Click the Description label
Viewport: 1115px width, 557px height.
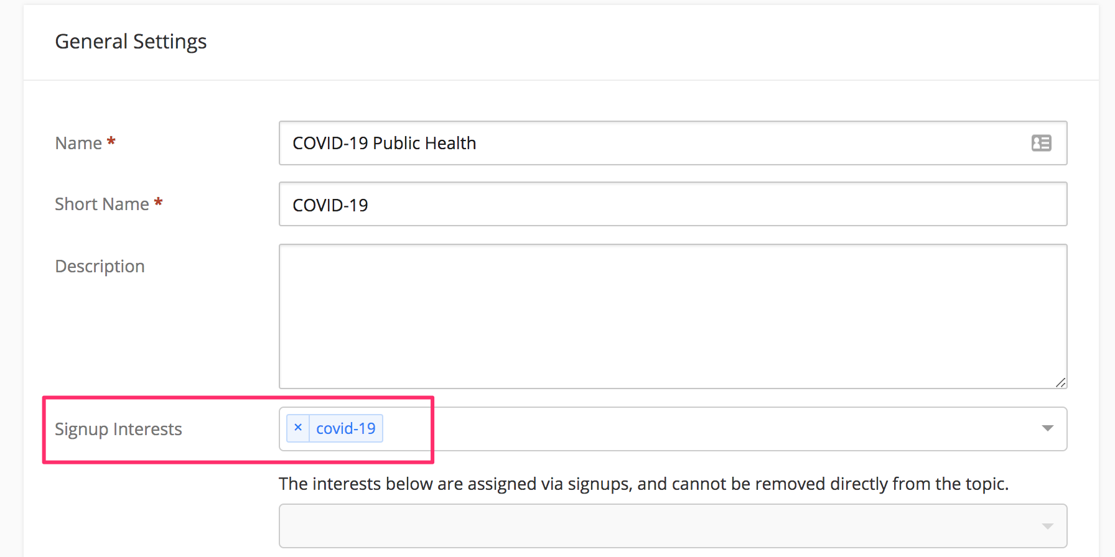click(100, 266)
